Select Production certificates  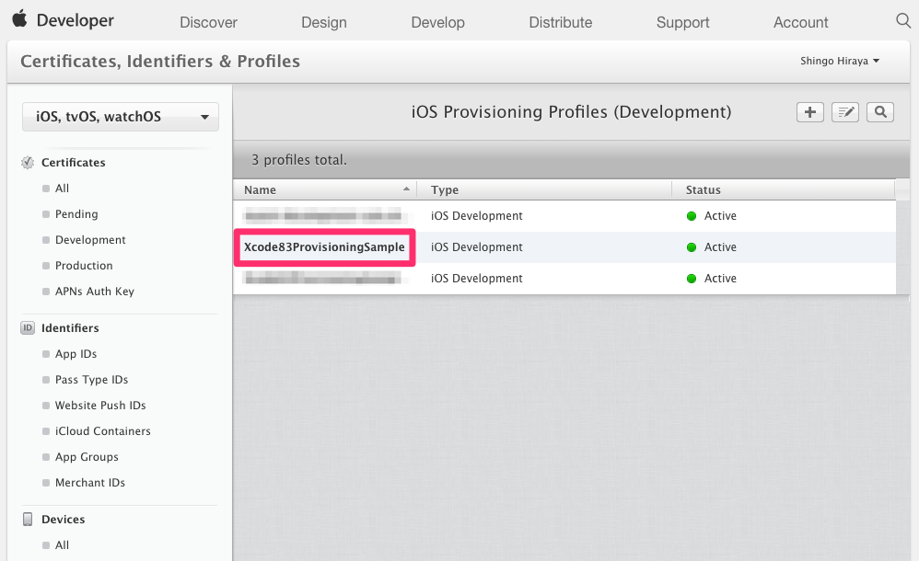pos(84,265)
